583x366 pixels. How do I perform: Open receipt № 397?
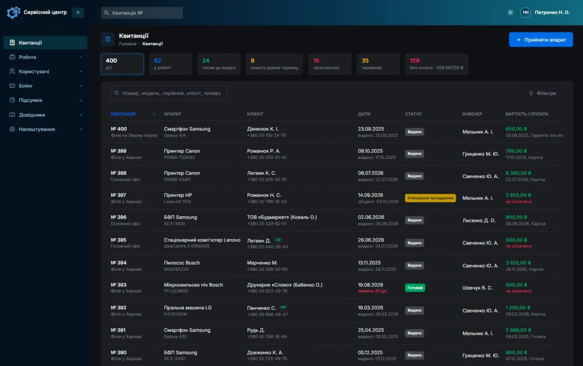pos(119,195)
